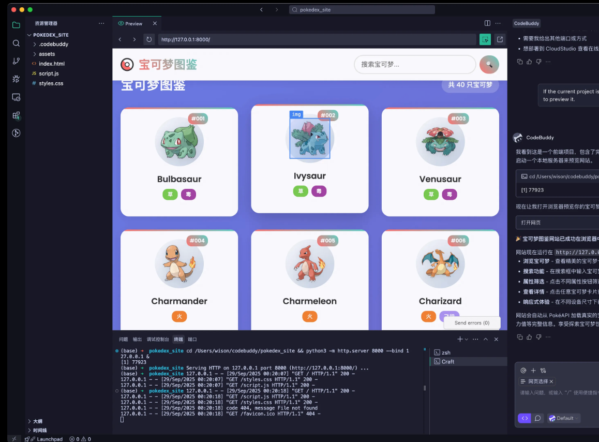The height and width of the screenshot is (442, 599).
Task: Toggle the green element selector in preview
Action: pyautogui.click(x=485, y=39)
